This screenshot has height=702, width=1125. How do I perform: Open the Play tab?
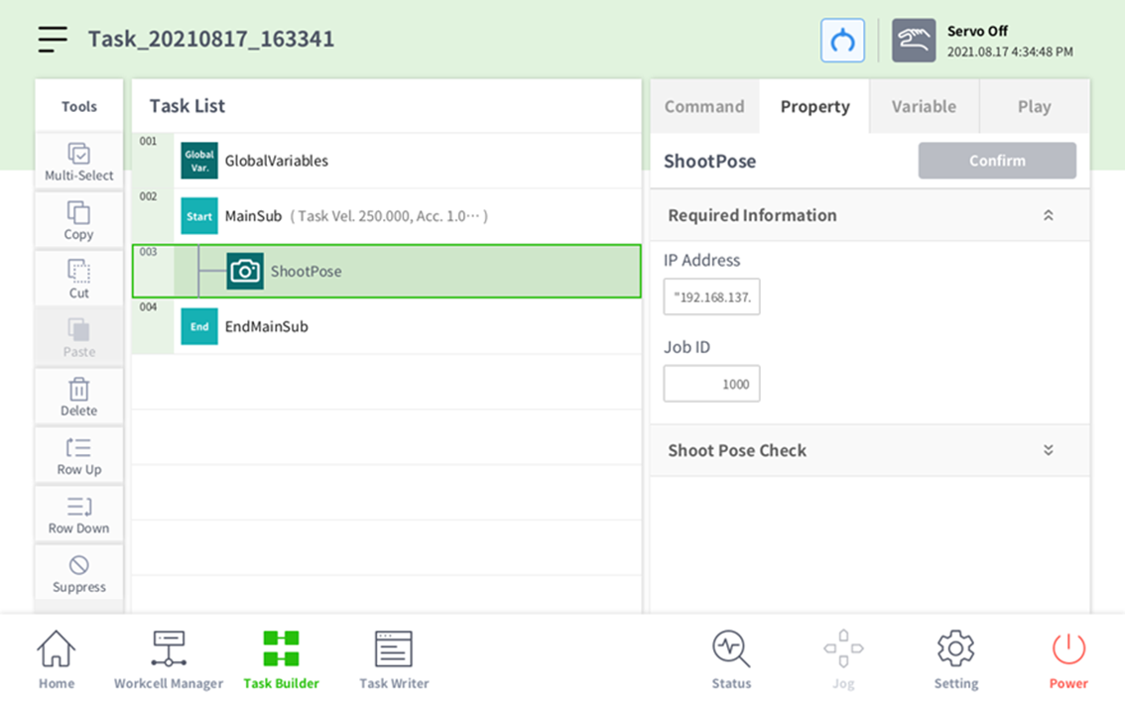tap(1034, 106)
